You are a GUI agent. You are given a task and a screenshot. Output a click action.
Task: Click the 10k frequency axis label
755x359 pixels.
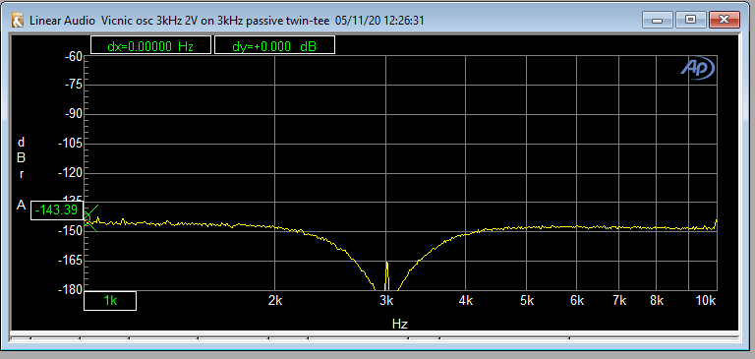706,301
